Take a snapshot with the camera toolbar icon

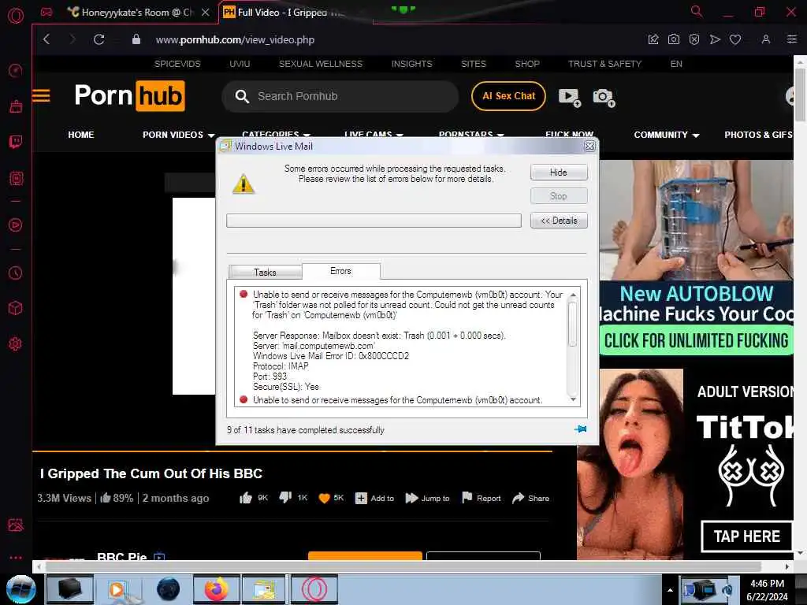tap(674, 39)
